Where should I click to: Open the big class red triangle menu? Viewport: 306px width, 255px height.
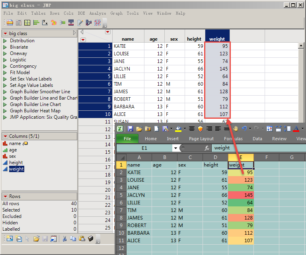5,33
